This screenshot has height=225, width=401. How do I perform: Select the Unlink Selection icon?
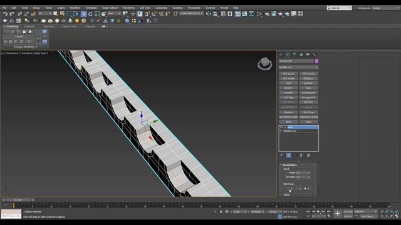26,14
